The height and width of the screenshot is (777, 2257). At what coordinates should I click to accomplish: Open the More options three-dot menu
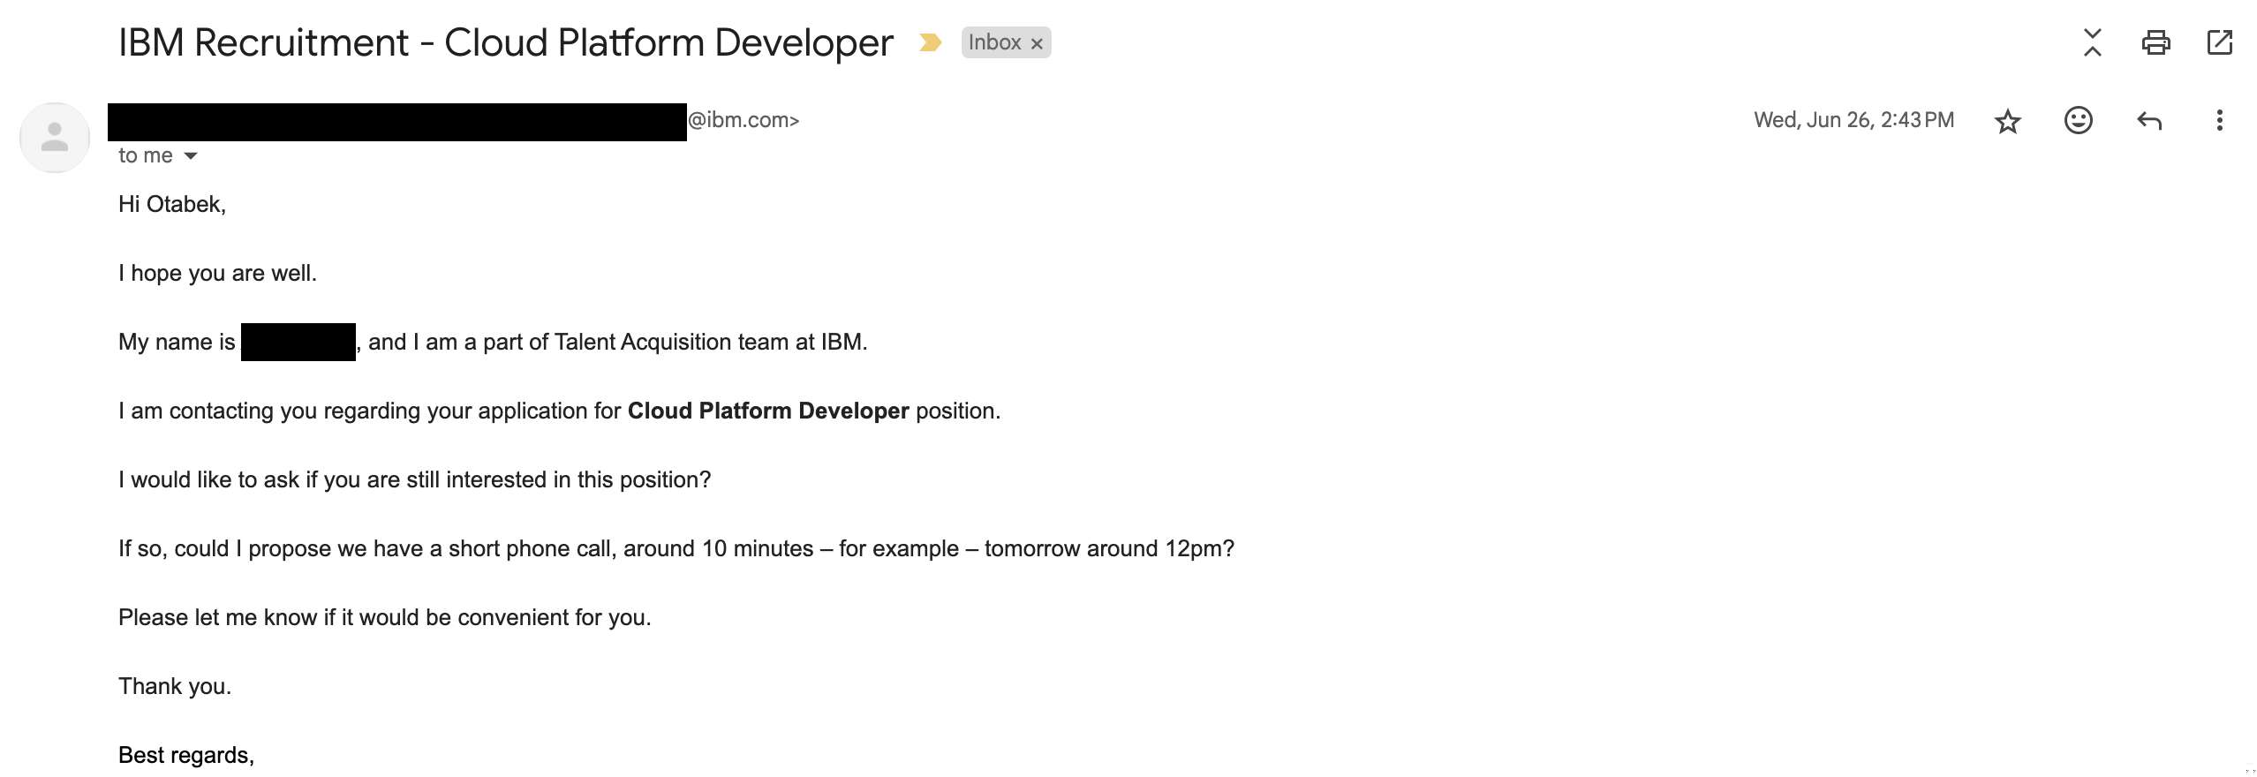pyautogui.click(x=2219, y=120)
